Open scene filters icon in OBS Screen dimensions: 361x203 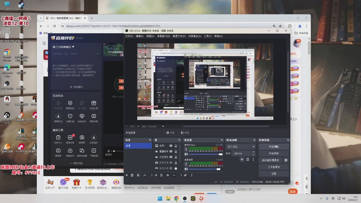pos(139,175)
